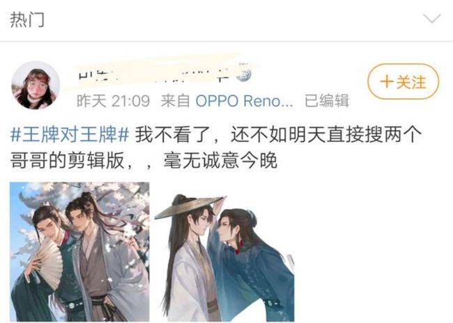Tap the 已编辑 edited label
The height and width of the screenshot is (323, 453).
coord(327,101)
